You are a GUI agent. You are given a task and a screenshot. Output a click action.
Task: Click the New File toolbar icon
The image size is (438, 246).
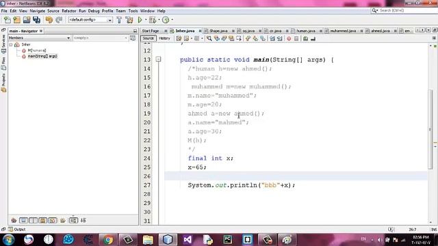point(8,20)
